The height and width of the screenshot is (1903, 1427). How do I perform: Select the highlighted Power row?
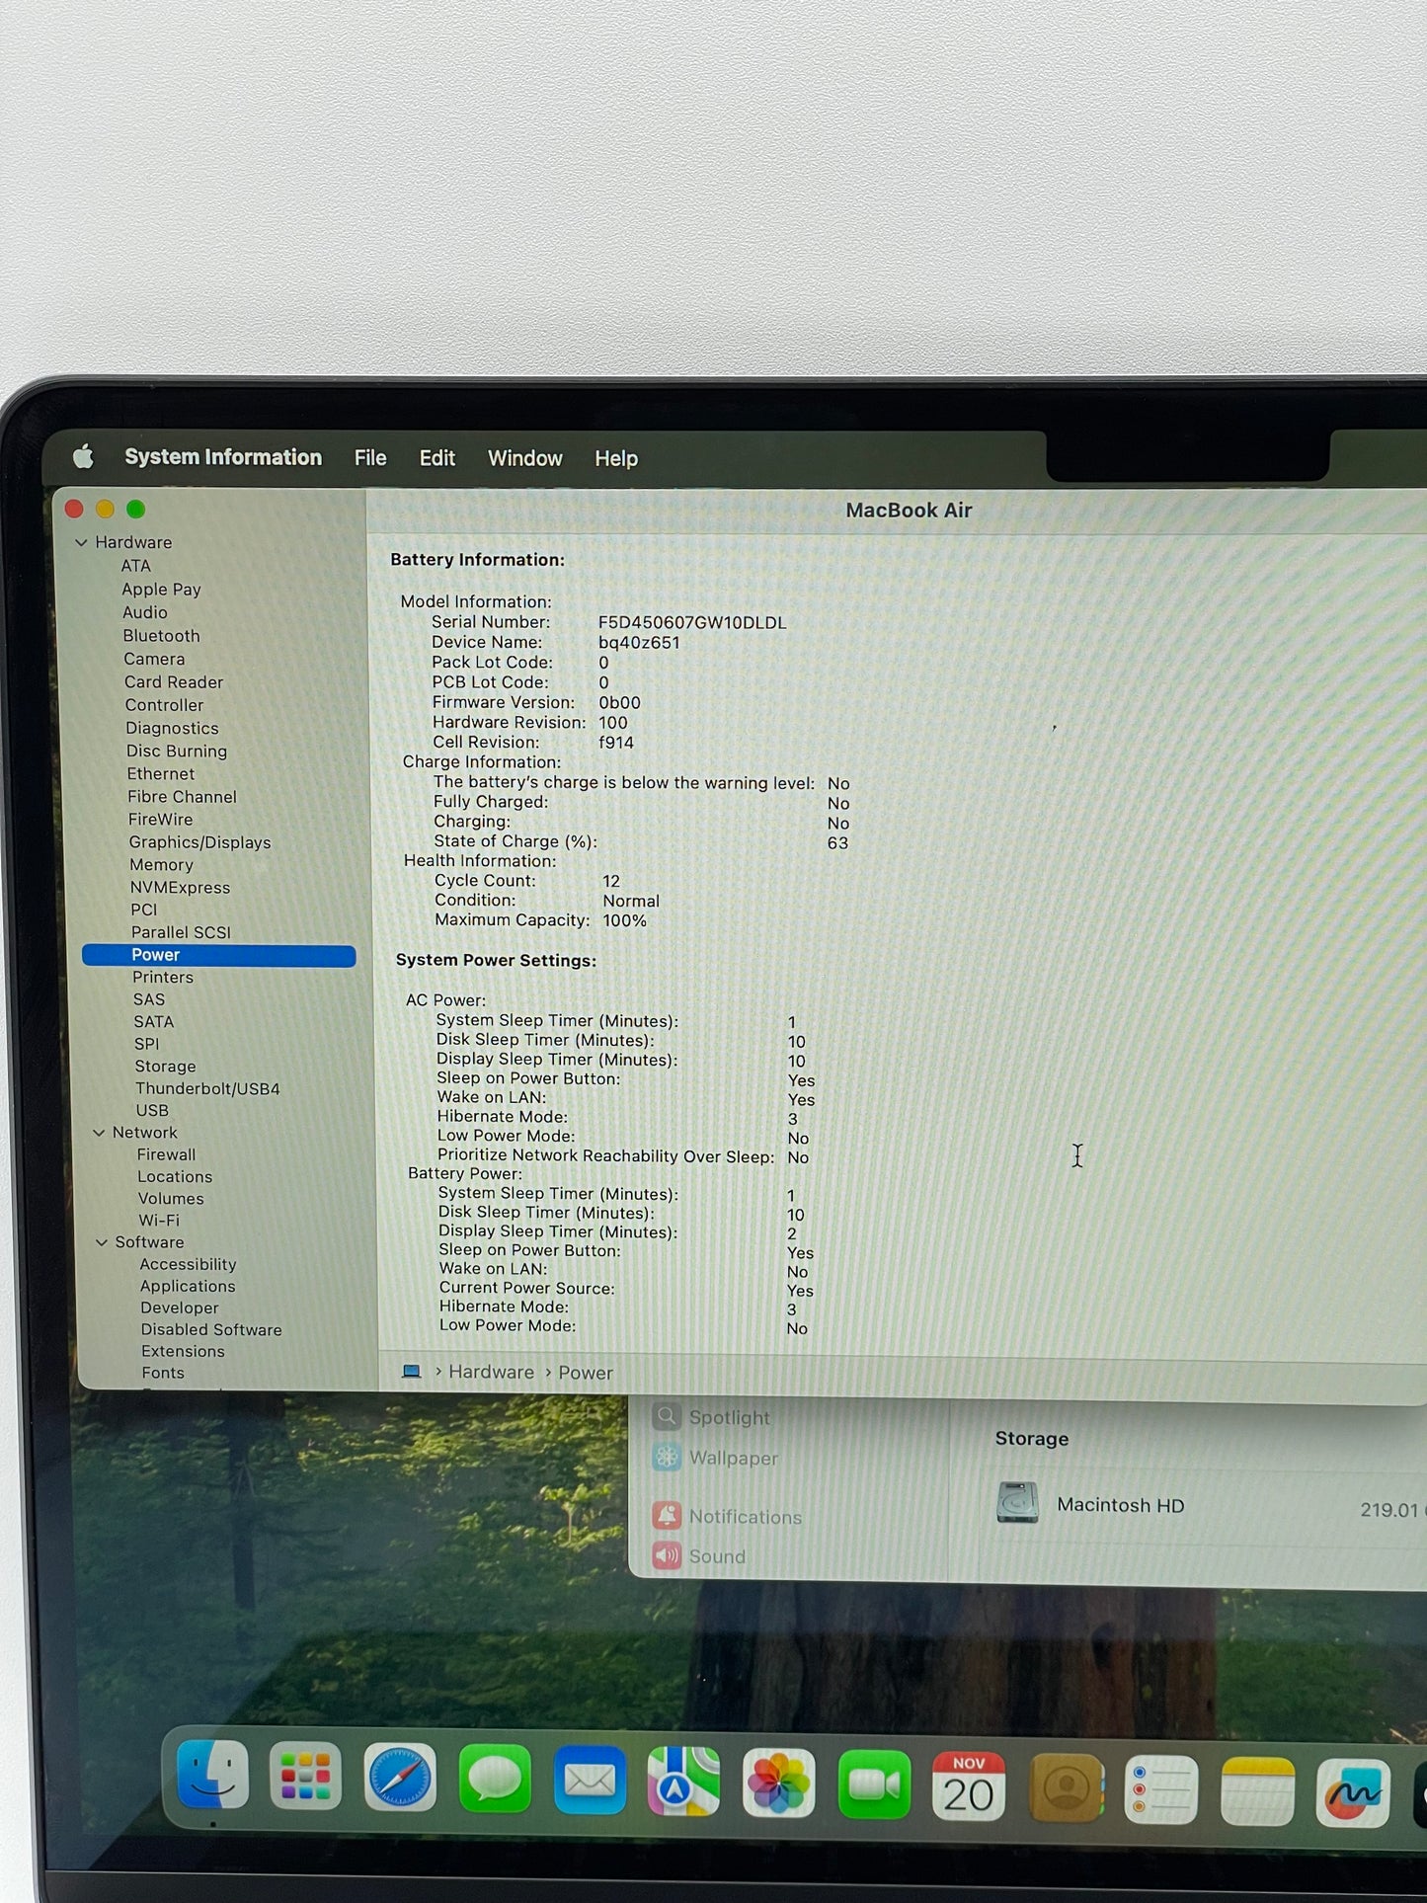[x=218, y=955]
